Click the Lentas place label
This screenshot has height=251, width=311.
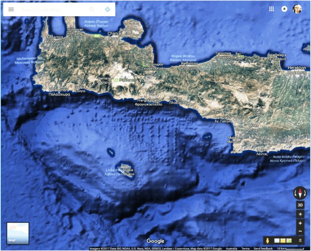tap(262, 152)
